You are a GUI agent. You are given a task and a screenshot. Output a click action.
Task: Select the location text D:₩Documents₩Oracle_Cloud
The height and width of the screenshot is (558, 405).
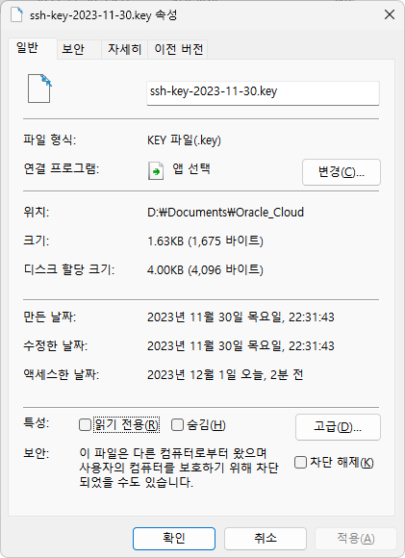point(226,213)
